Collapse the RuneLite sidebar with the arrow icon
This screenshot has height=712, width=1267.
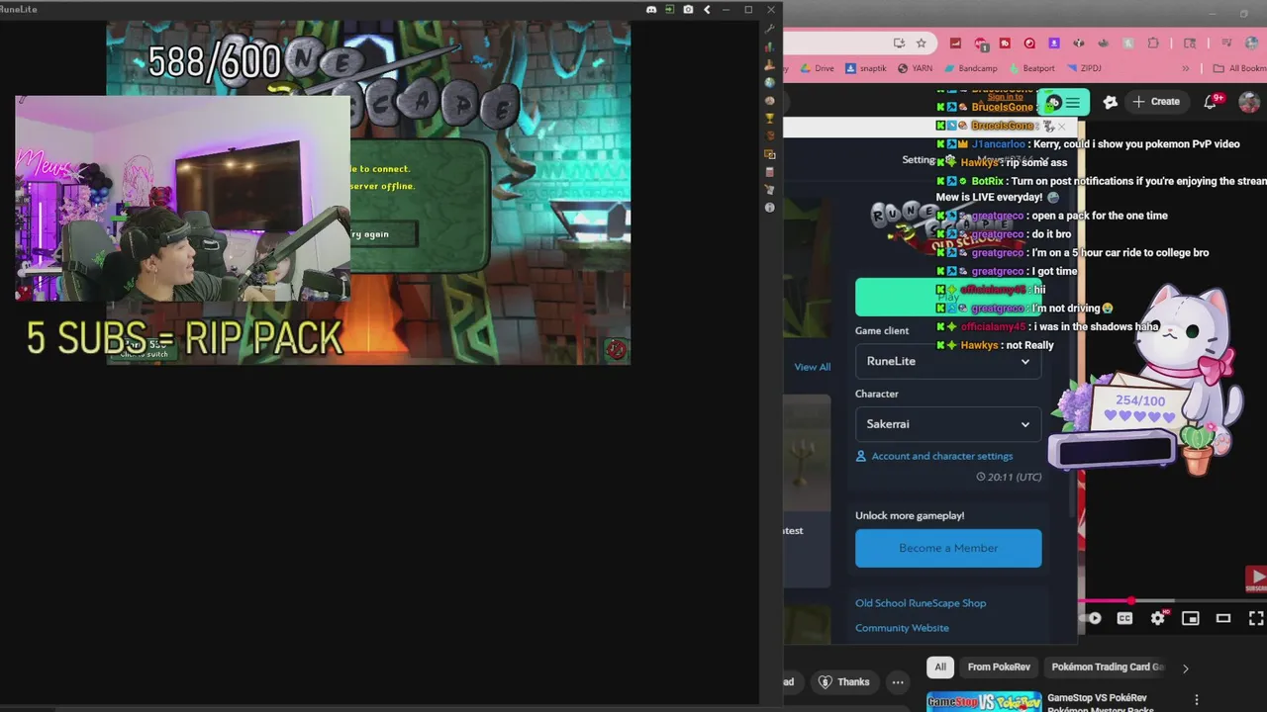[x=707, y=9]
